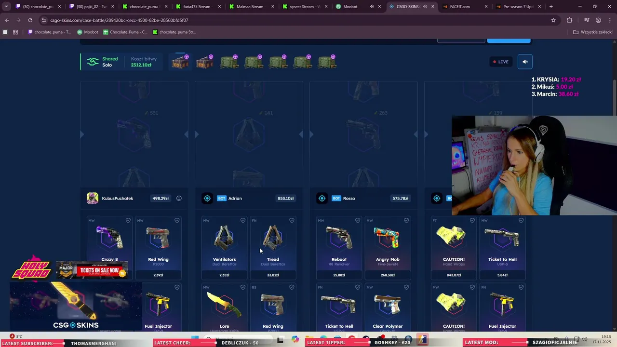Screen dimensions: 617x347
Task: Open the Chocolate_Puma sheets bookmark
Action: coord(125,32)
